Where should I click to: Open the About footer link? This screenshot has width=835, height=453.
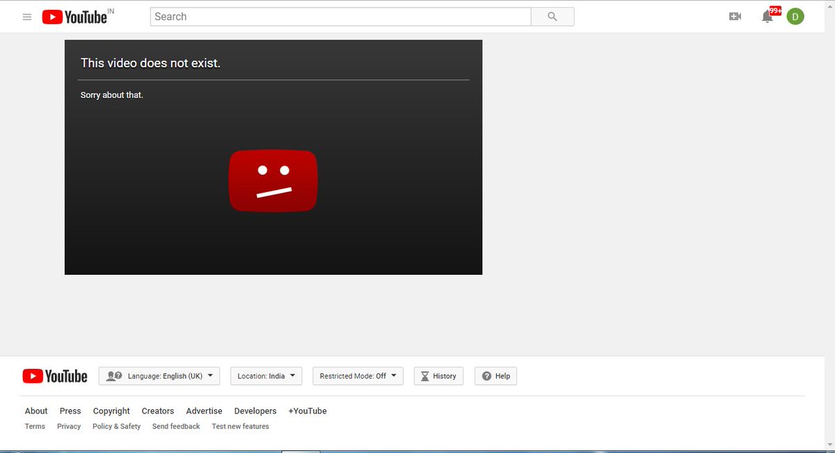pos(36,411)
